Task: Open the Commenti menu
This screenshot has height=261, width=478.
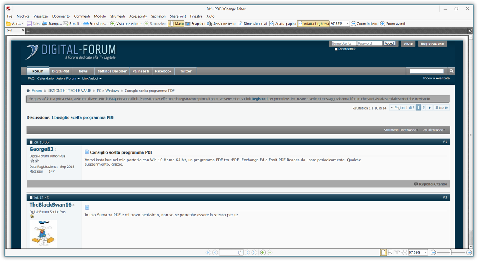Action: click(x=82, y=16)
